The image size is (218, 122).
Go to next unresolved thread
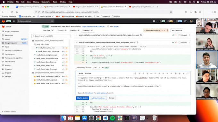pos(165,30)
